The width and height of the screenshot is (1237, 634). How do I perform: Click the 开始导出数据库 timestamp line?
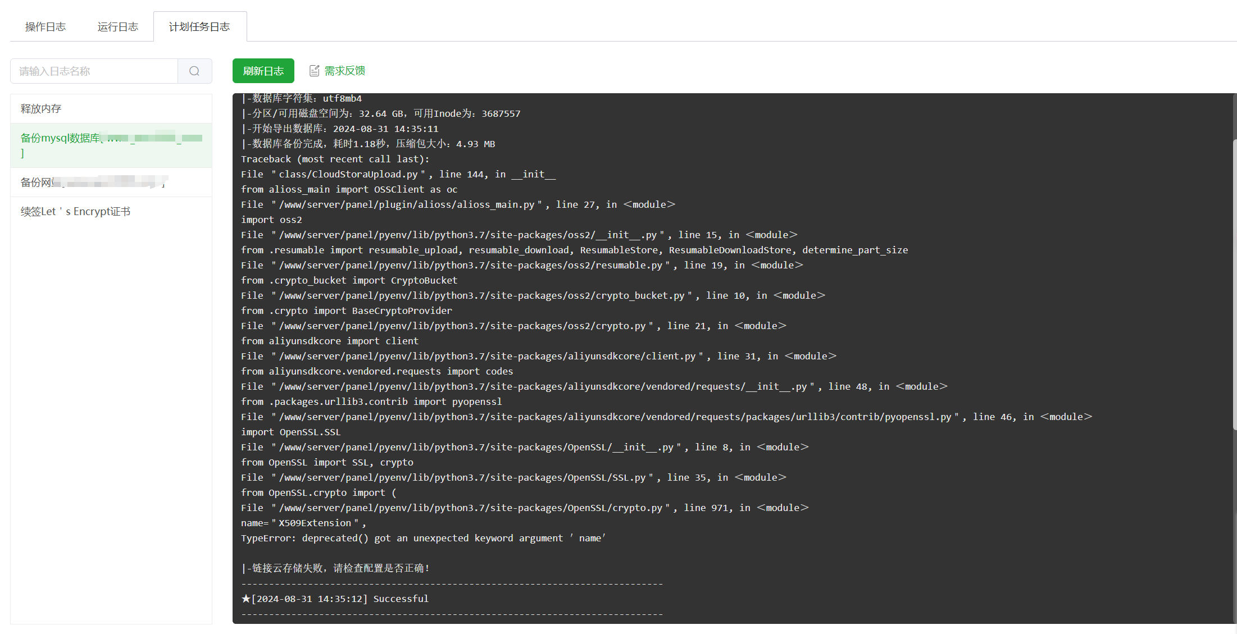(x=340, y=129)
